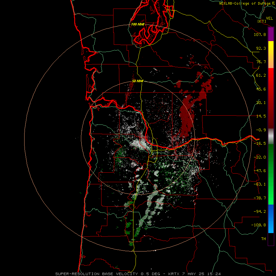Click the "[KT]" units label
This screenshot has height=276, width=276.
pyautogui.click(x=262, y=21)
